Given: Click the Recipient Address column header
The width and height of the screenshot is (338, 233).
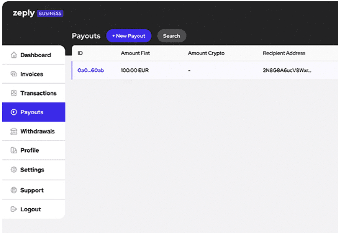Looking at the screenshot, I should tap(284, 53).
